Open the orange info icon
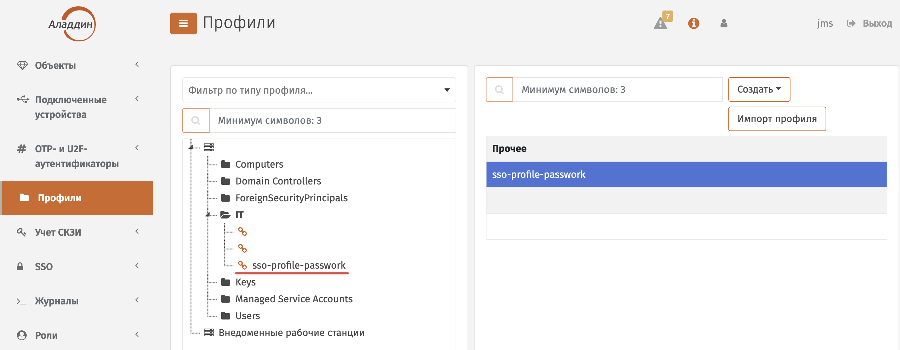 (x=694, y=23)
